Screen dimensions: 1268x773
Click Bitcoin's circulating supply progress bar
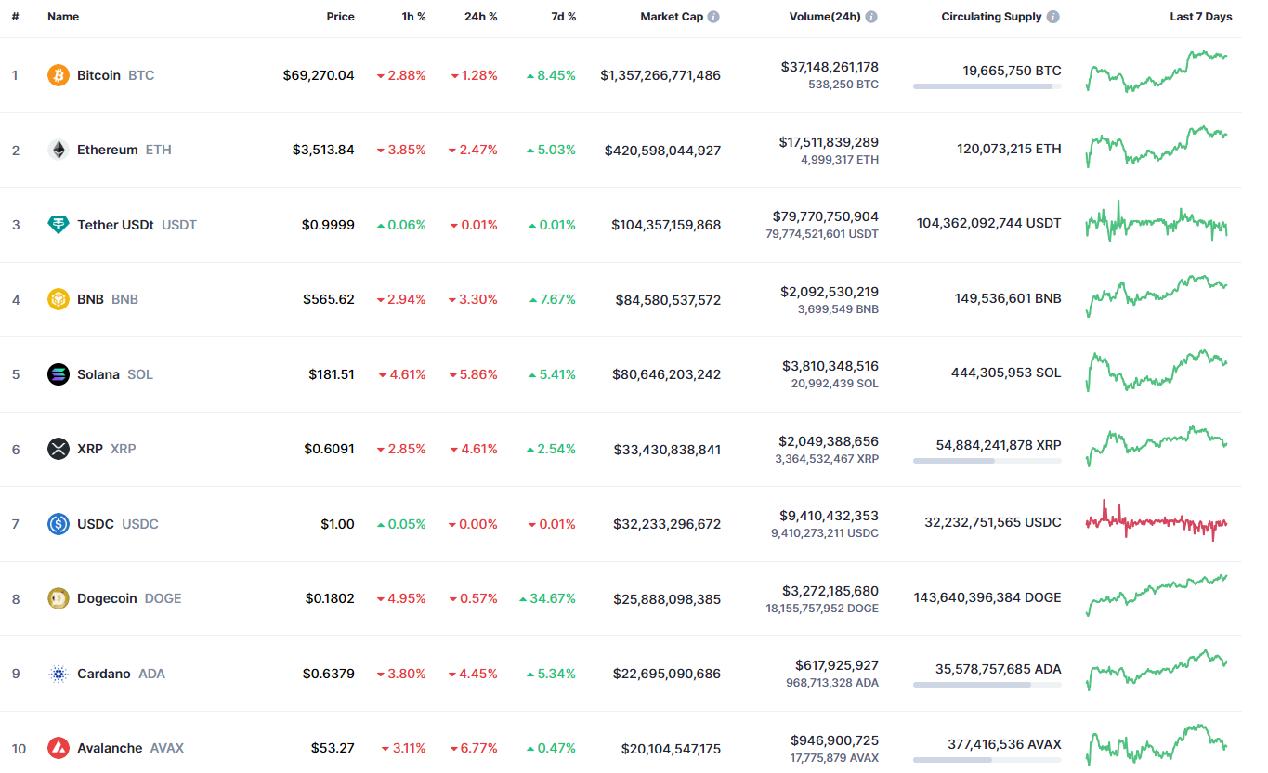[x=987, y=86]
